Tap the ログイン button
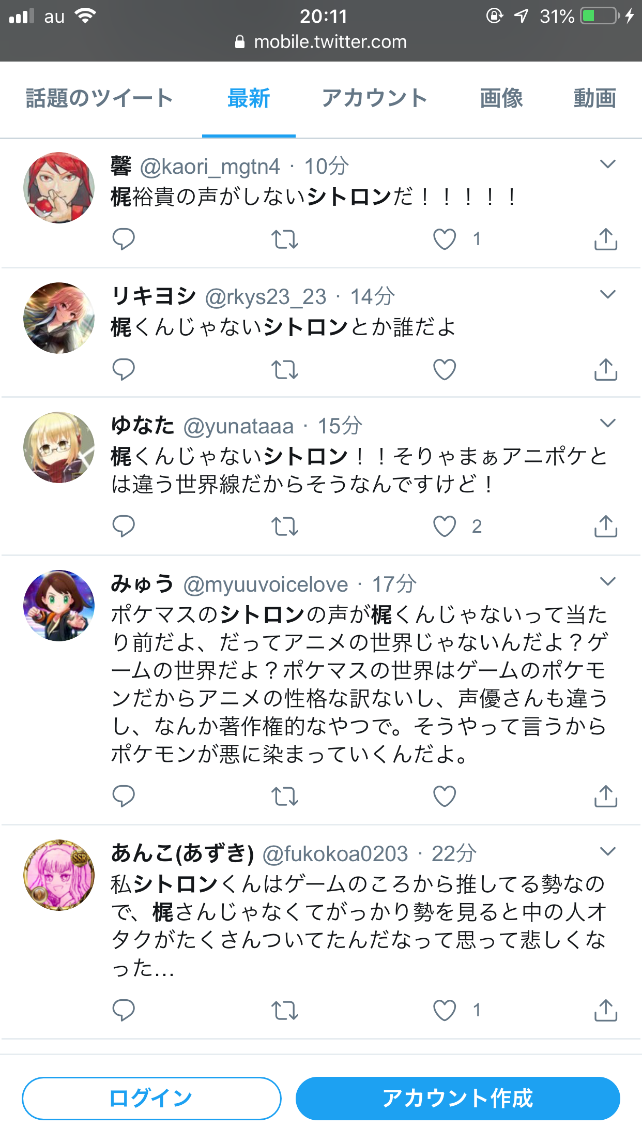 click(x=151, y=1099)
